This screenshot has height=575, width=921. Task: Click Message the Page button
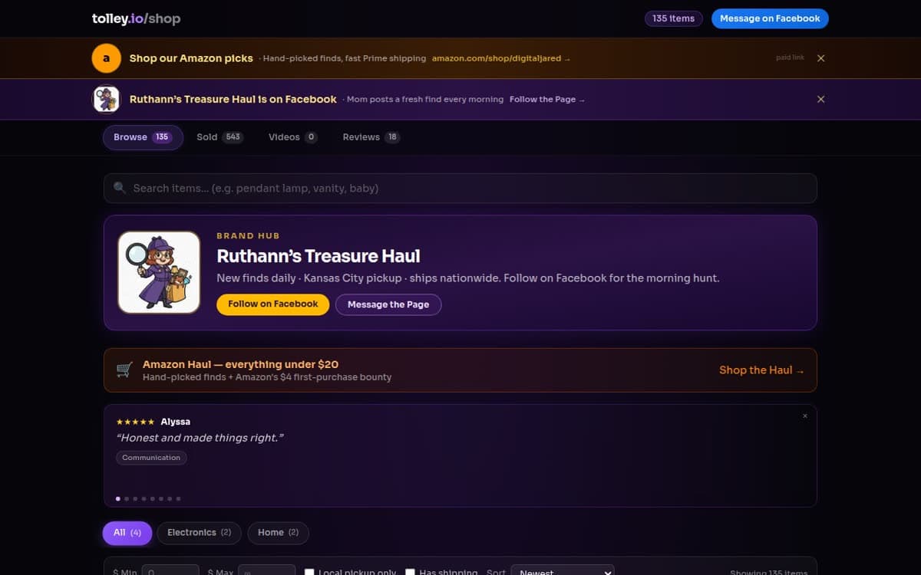(x=388, y=304)
